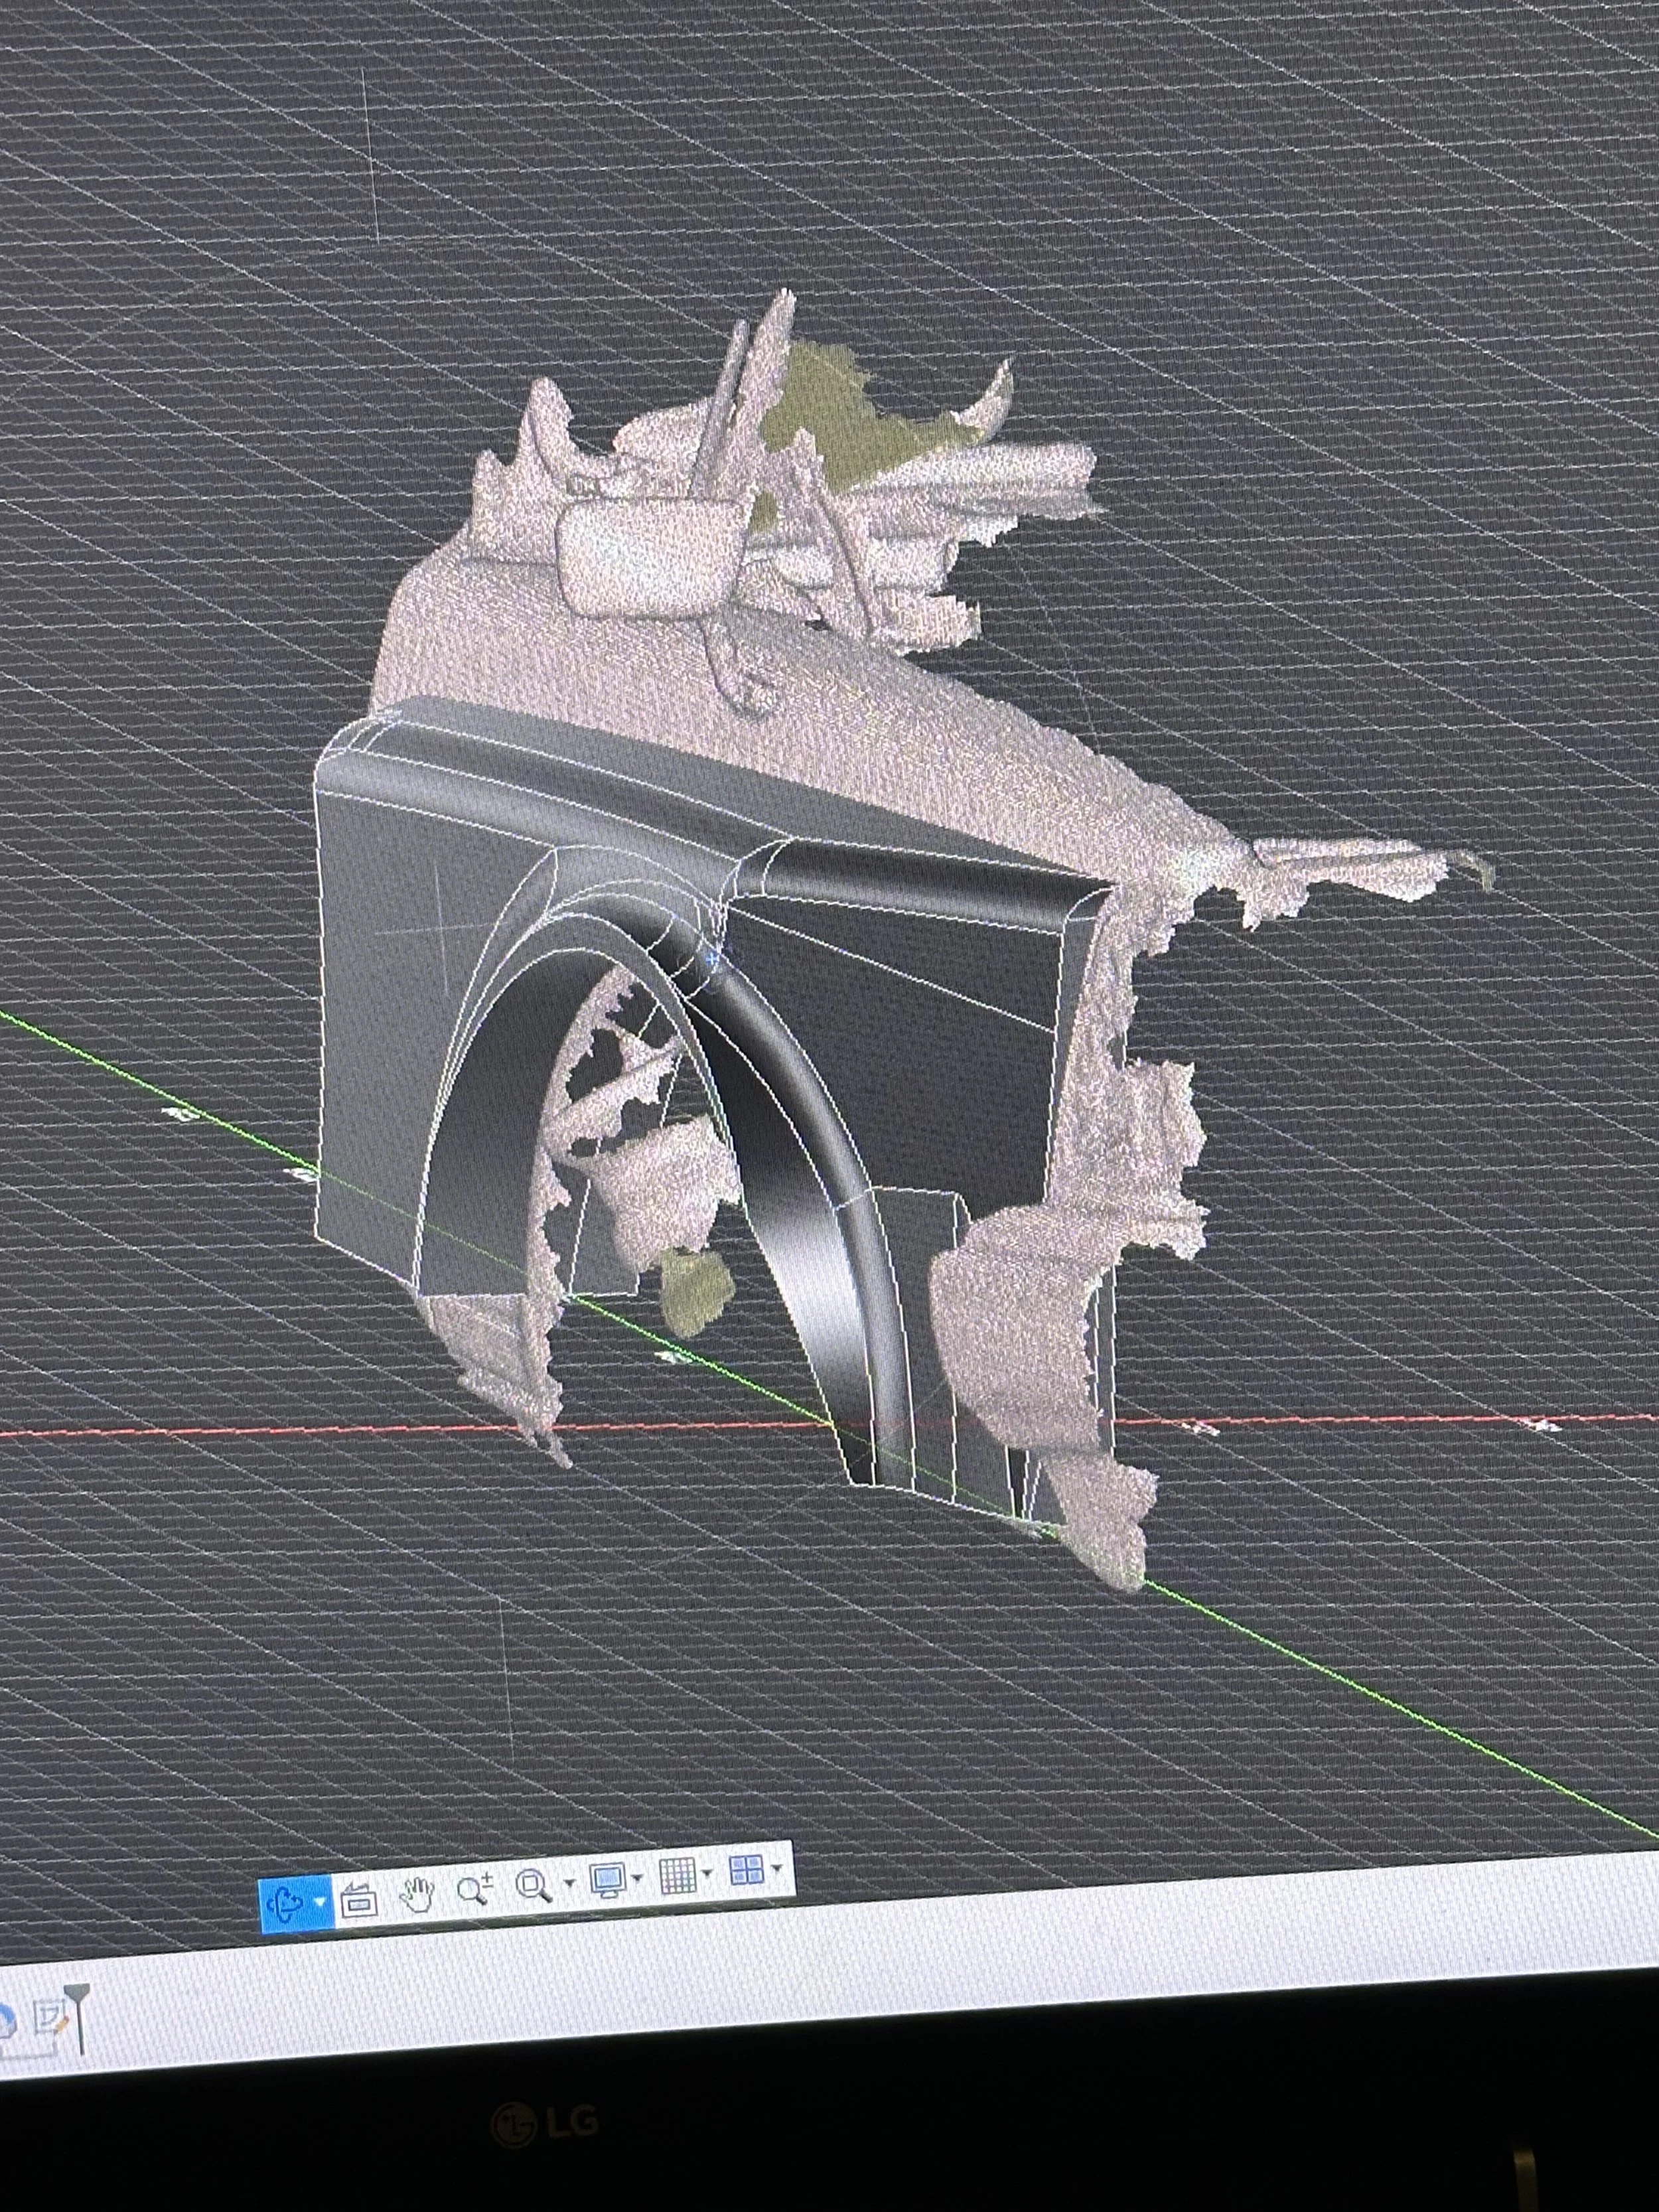The image size is (1659, 2212).
Task: Expand the Display Settings dropdown arrow
Action: tap(638, 1878)
